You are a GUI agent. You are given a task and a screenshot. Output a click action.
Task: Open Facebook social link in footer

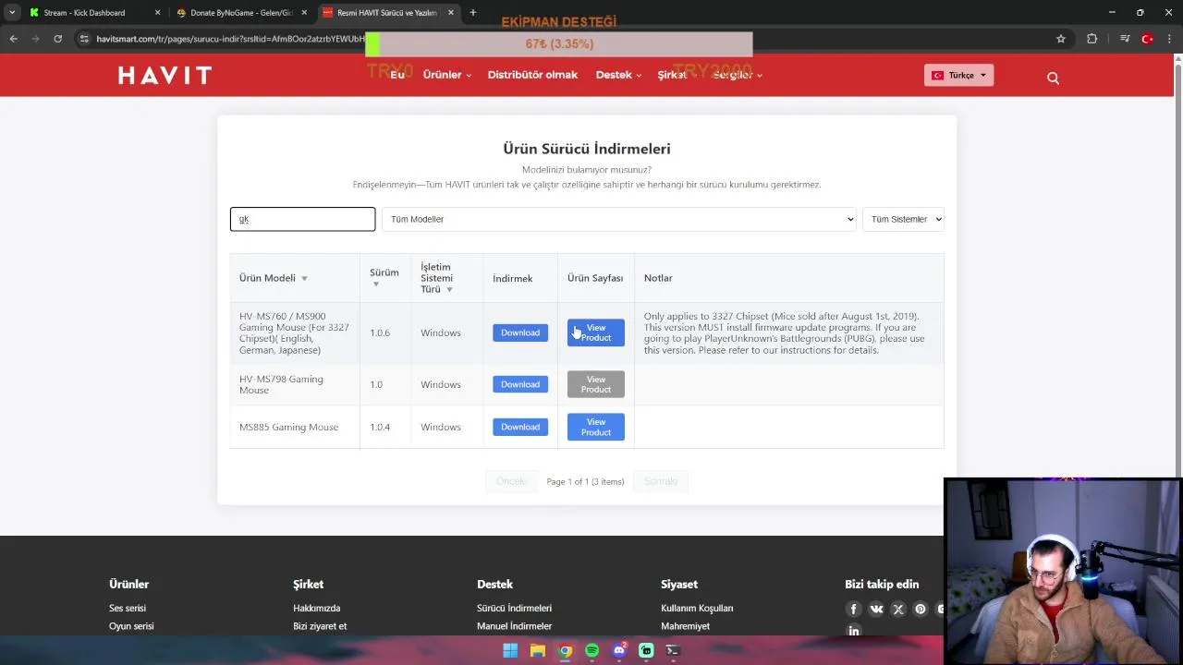click(x=853, y=609)
